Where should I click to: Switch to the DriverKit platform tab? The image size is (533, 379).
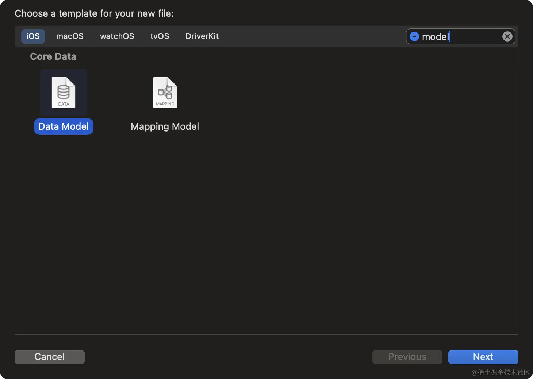(202, 36)
